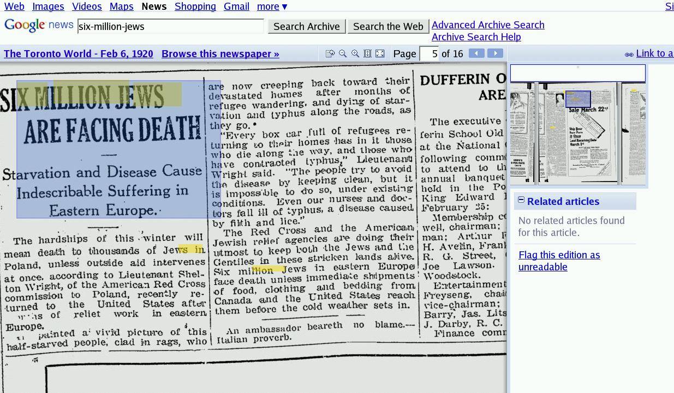This screenshot has width=674, height=393.
Task: Click the page number field
Action: [429, 53]
